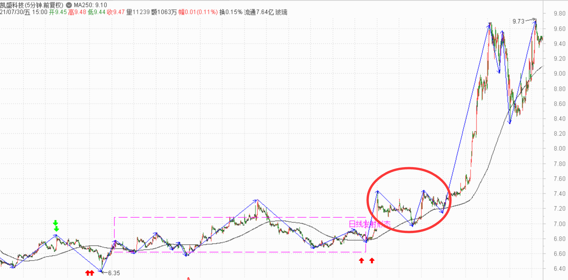The width and height of the screenshot is (568, 280).
Task: Select the magenta 日线发射形态 text annotation
Action: click(369, 224)
